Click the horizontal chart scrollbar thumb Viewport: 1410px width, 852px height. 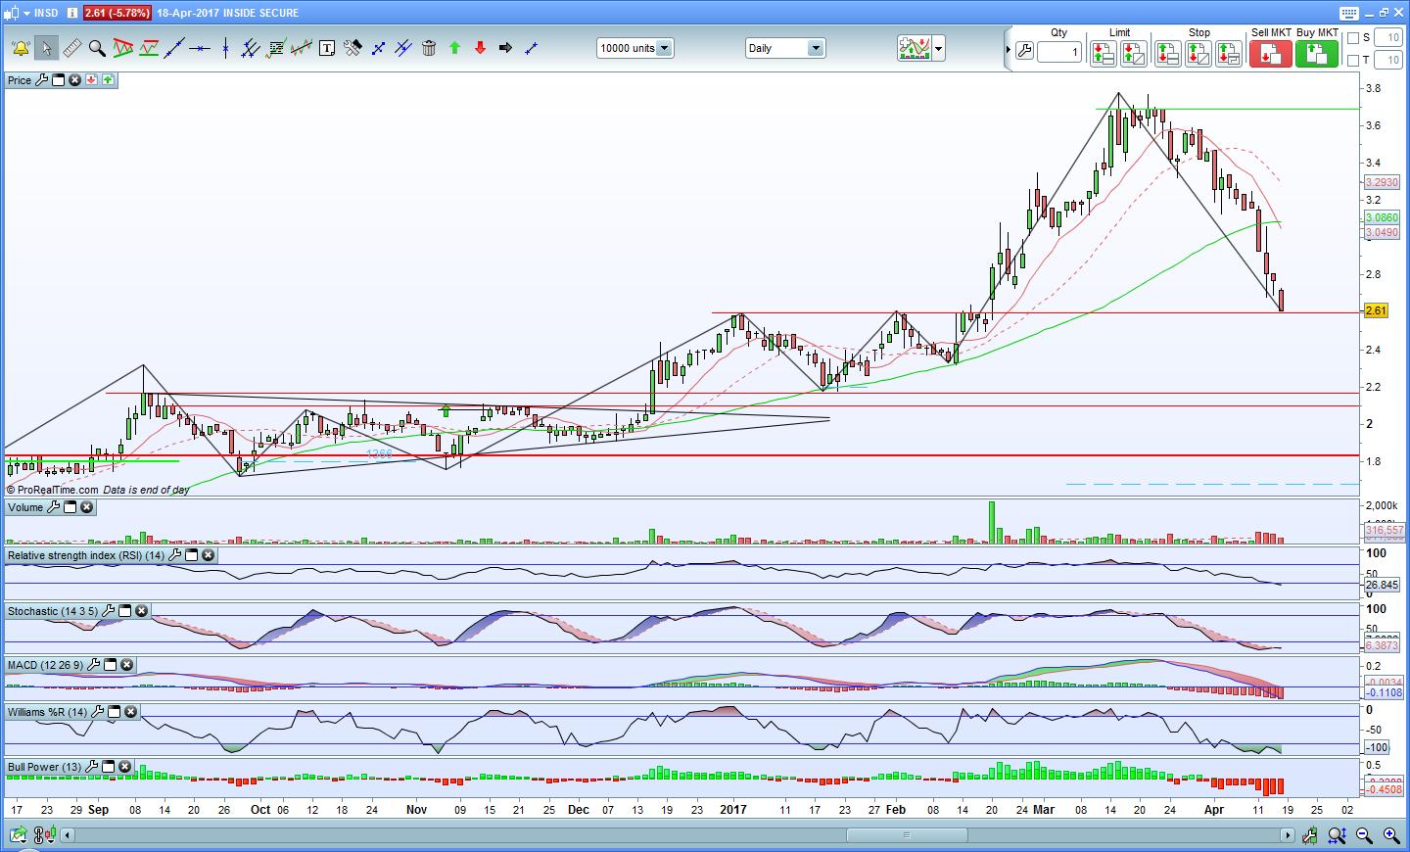tap(906, 835)
